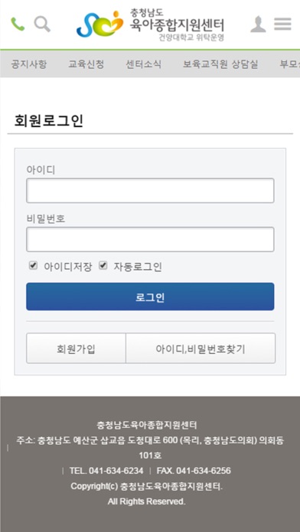Select the partially visible 부모 menu item
The height and width of the screenshot is (532, 300).
[289, 64]
